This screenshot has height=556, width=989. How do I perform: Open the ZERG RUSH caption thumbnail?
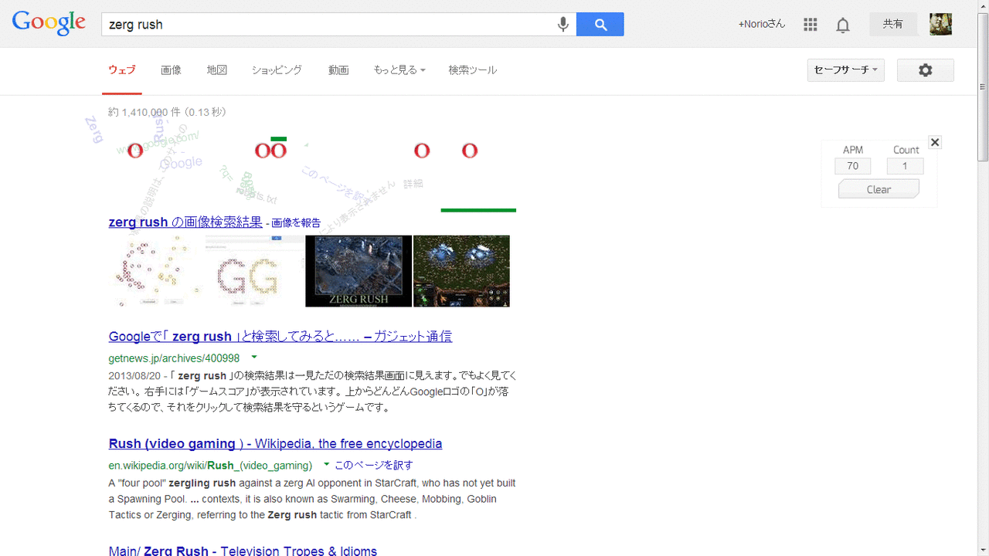click(359, 271)
